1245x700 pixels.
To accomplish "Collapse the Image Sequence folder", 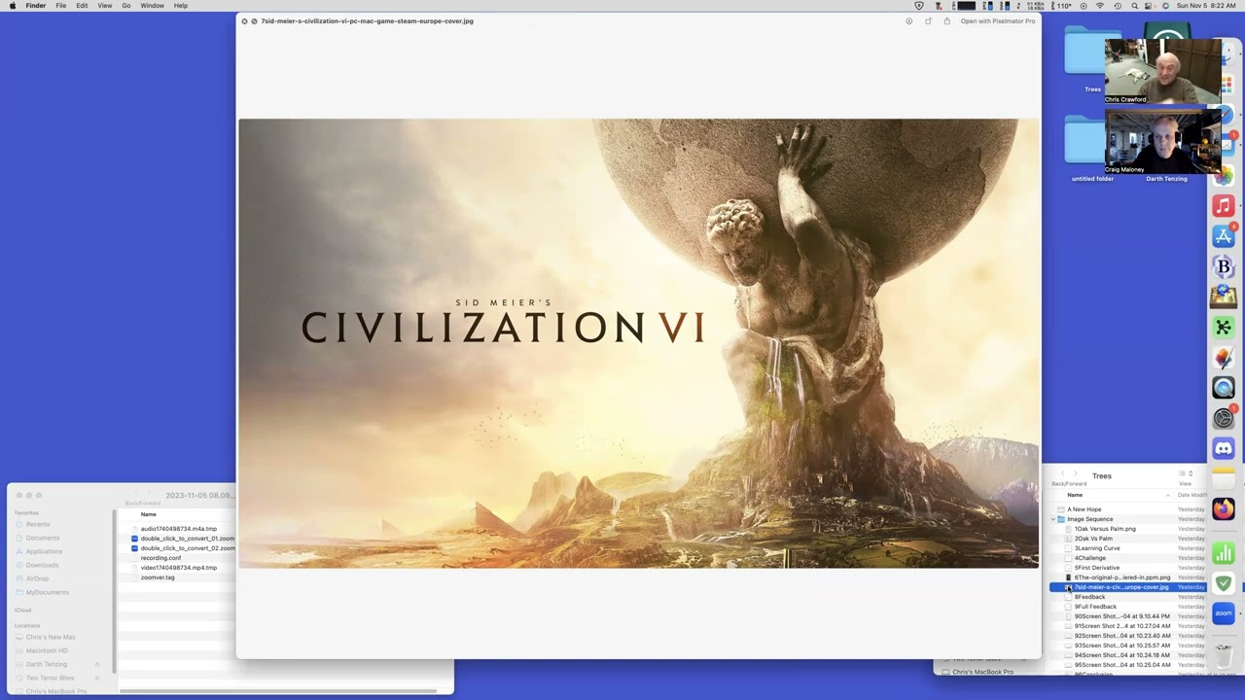I will coord(1054,519).
